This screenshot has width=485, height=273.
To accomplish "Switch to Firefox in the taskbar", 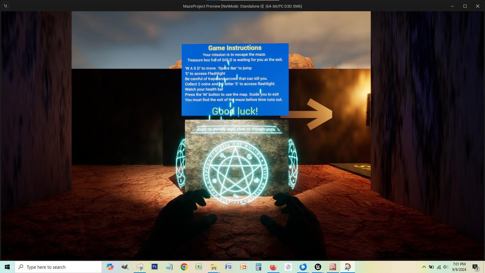I will click(x=273, y=267).
